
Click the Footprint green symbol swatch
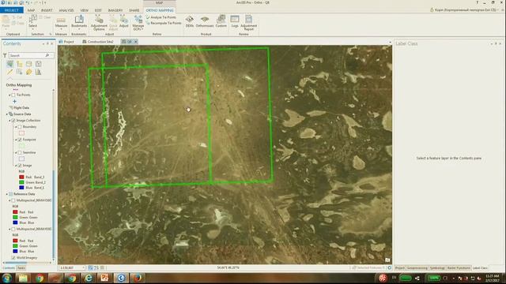[21, 146]
